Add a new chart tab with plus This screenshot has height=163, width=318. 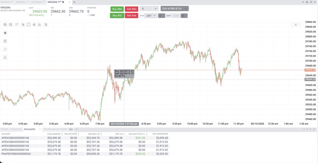tap(74, 2)
